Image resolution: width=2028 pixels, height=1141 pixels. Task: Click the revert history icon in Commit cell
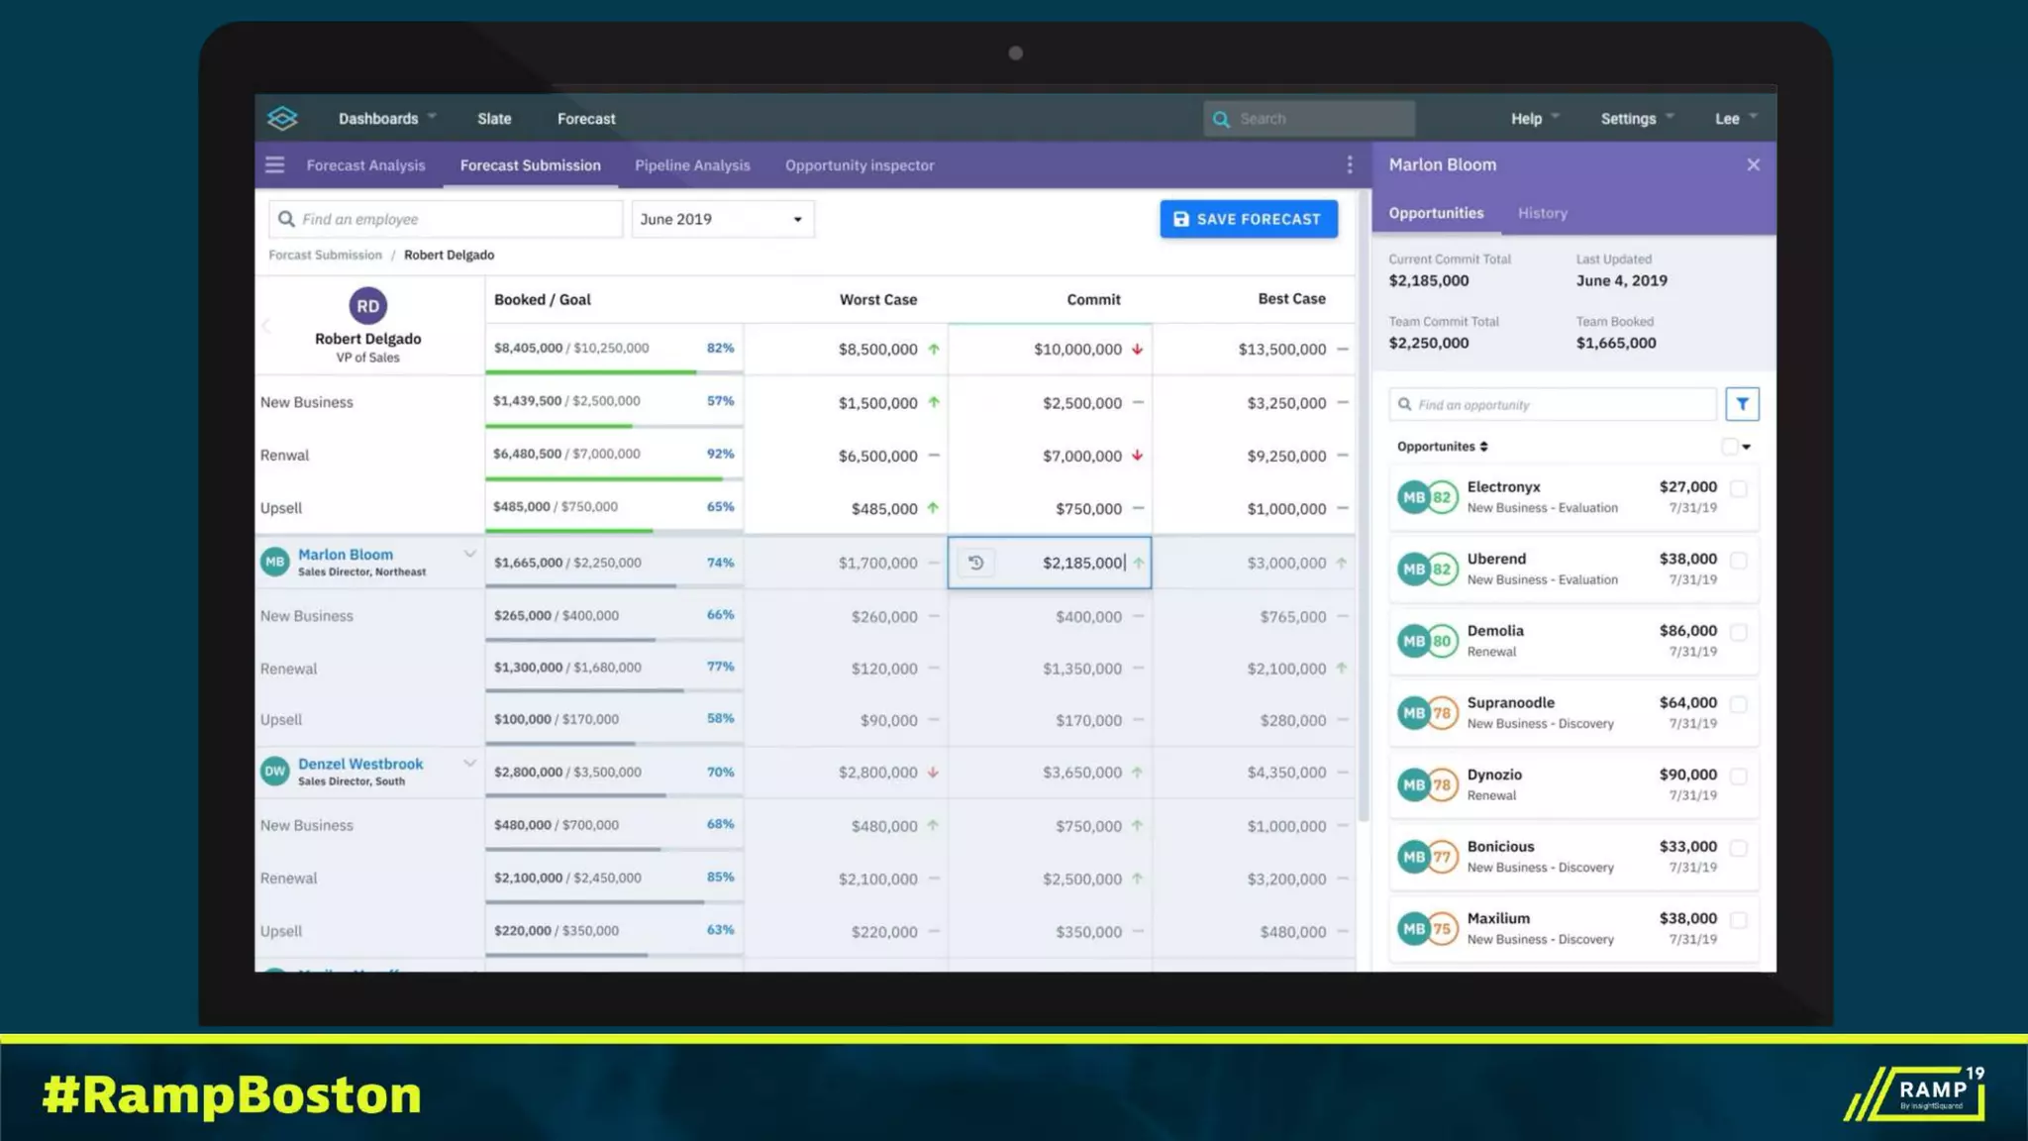point(975,563)
